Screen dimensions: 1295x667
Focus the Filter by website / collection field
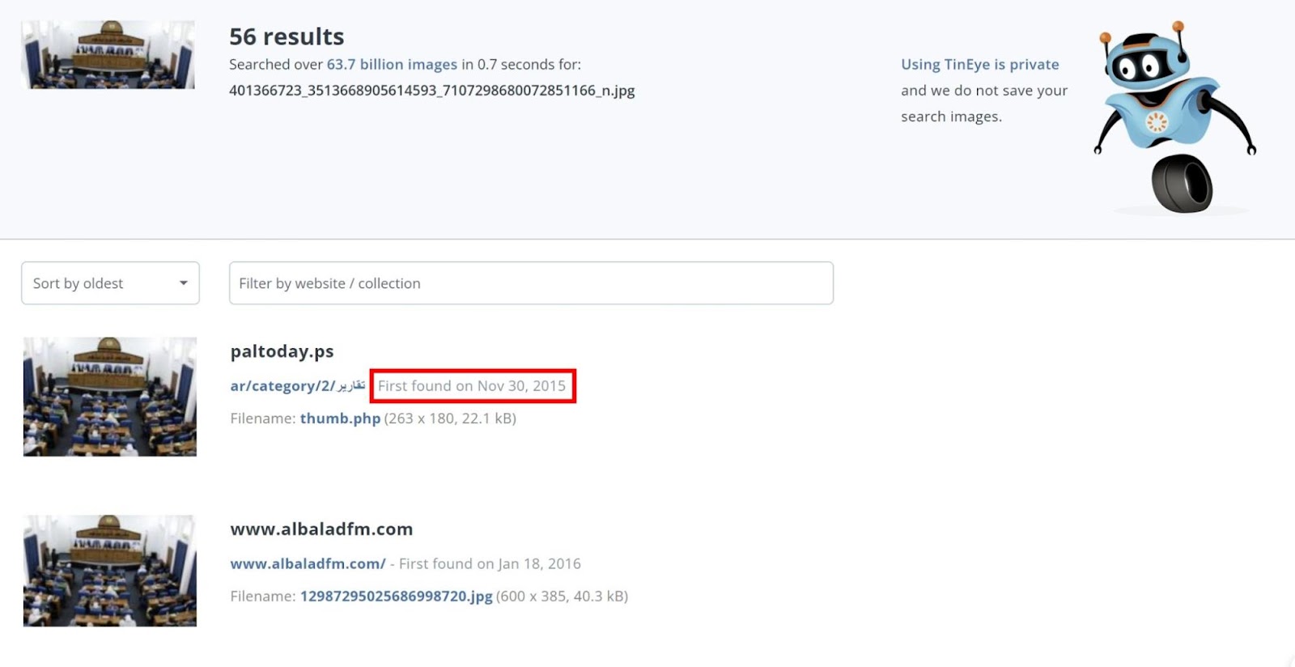tap(531, 283)
